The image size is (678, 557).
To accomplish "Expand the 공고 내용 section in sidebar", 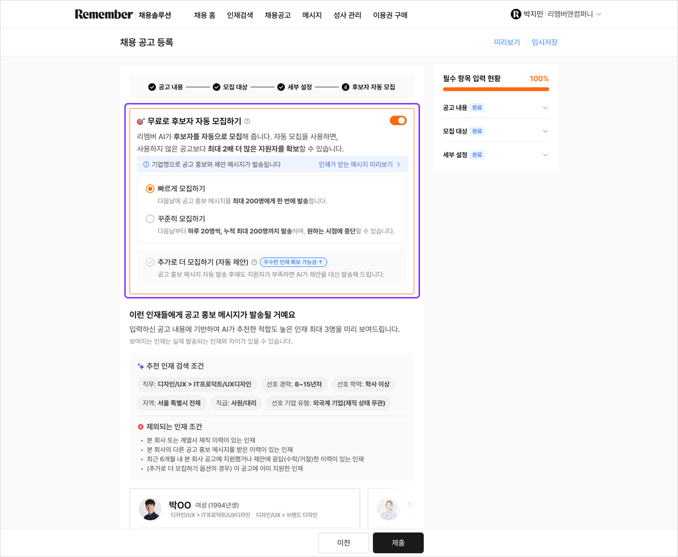I will tap(545, 108).
